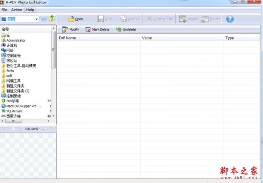
Task: Click the 360杀毒 shield icon
Action: pos(4,101)
